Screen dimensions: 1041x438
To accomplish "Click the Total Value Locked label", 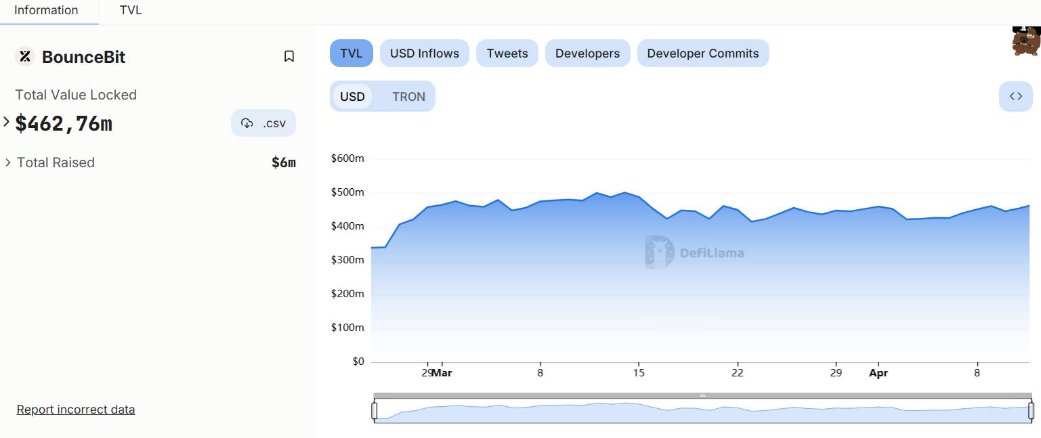I will (x=76, y=95).
